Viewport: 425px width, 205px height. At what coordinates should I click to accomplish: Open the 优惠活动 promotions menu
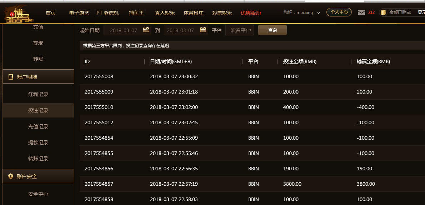click(251, 13)
